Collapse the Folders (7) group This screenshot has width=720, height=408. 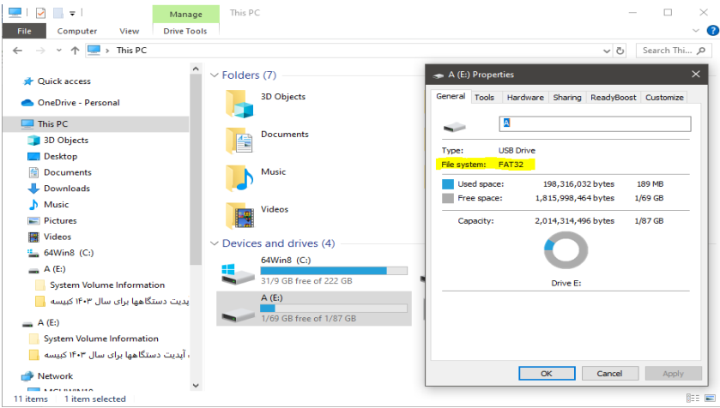tap(214, 75)
